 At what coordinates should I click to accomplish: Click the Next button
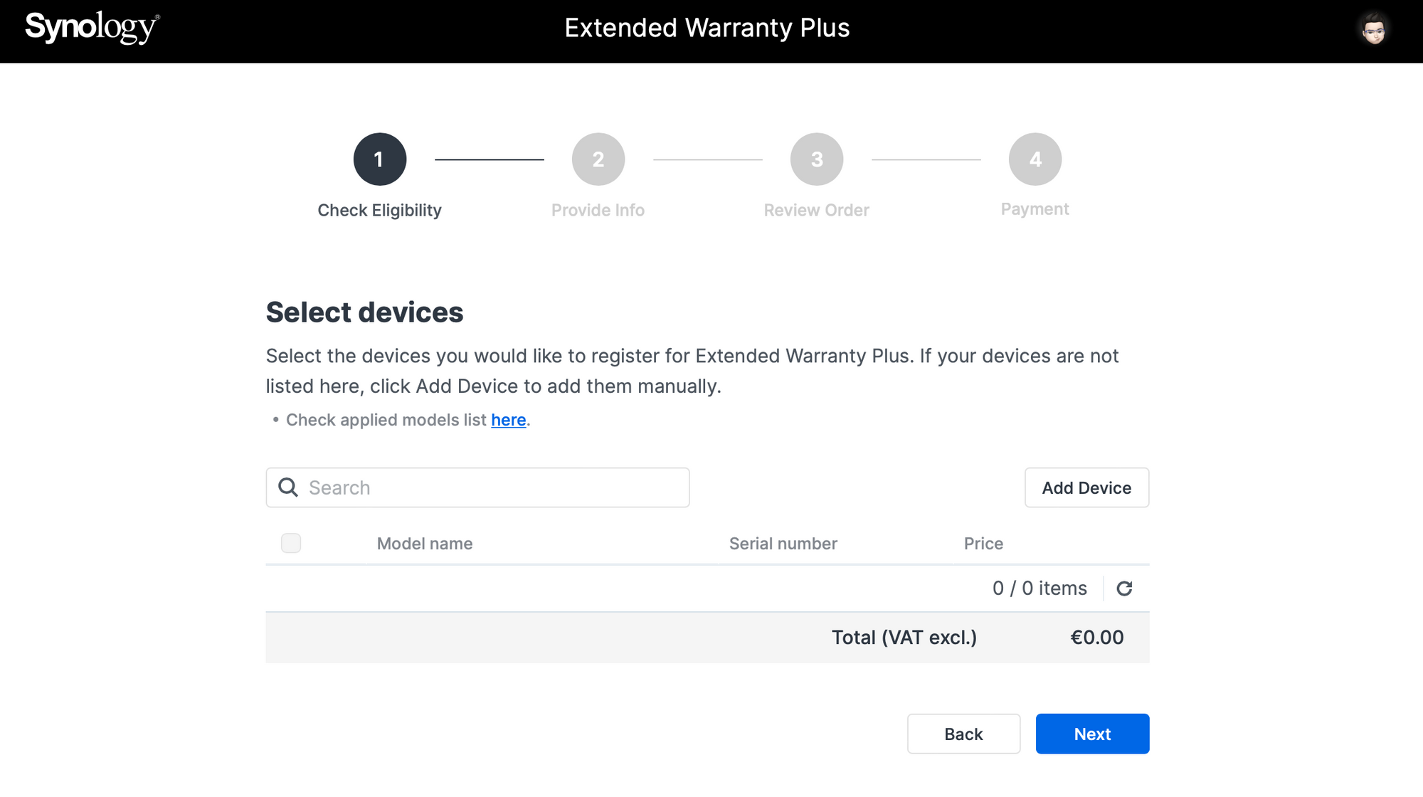click(1092, 734)
